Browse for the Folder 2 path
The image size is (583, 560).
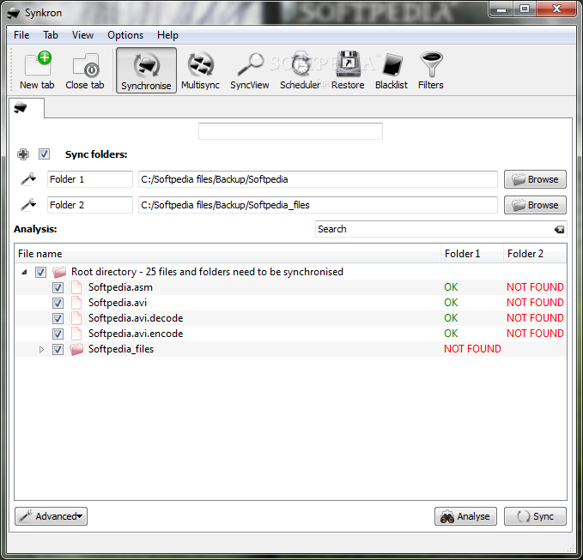[x=535, y=205]
